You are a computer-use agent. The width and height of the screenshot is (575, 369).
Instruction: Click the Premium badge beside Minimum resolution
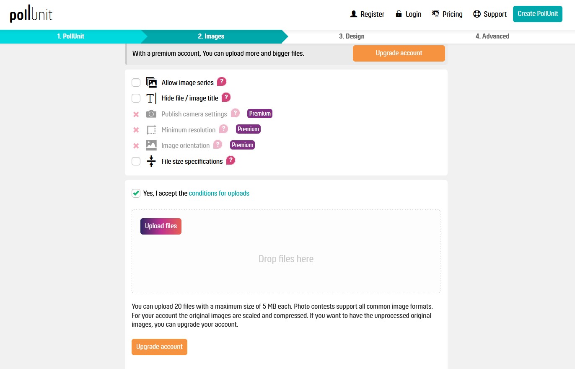coord(248,129)
